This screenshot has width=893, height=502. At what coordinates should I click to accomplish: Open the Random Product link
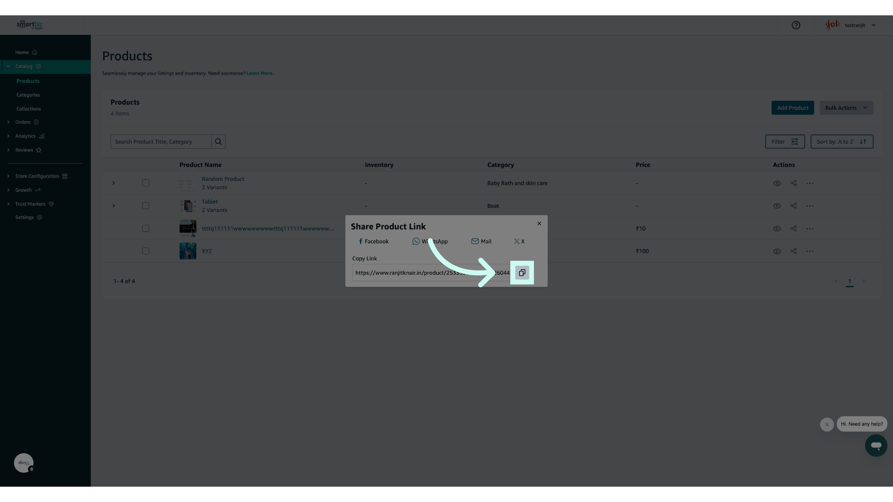point(223,179)
